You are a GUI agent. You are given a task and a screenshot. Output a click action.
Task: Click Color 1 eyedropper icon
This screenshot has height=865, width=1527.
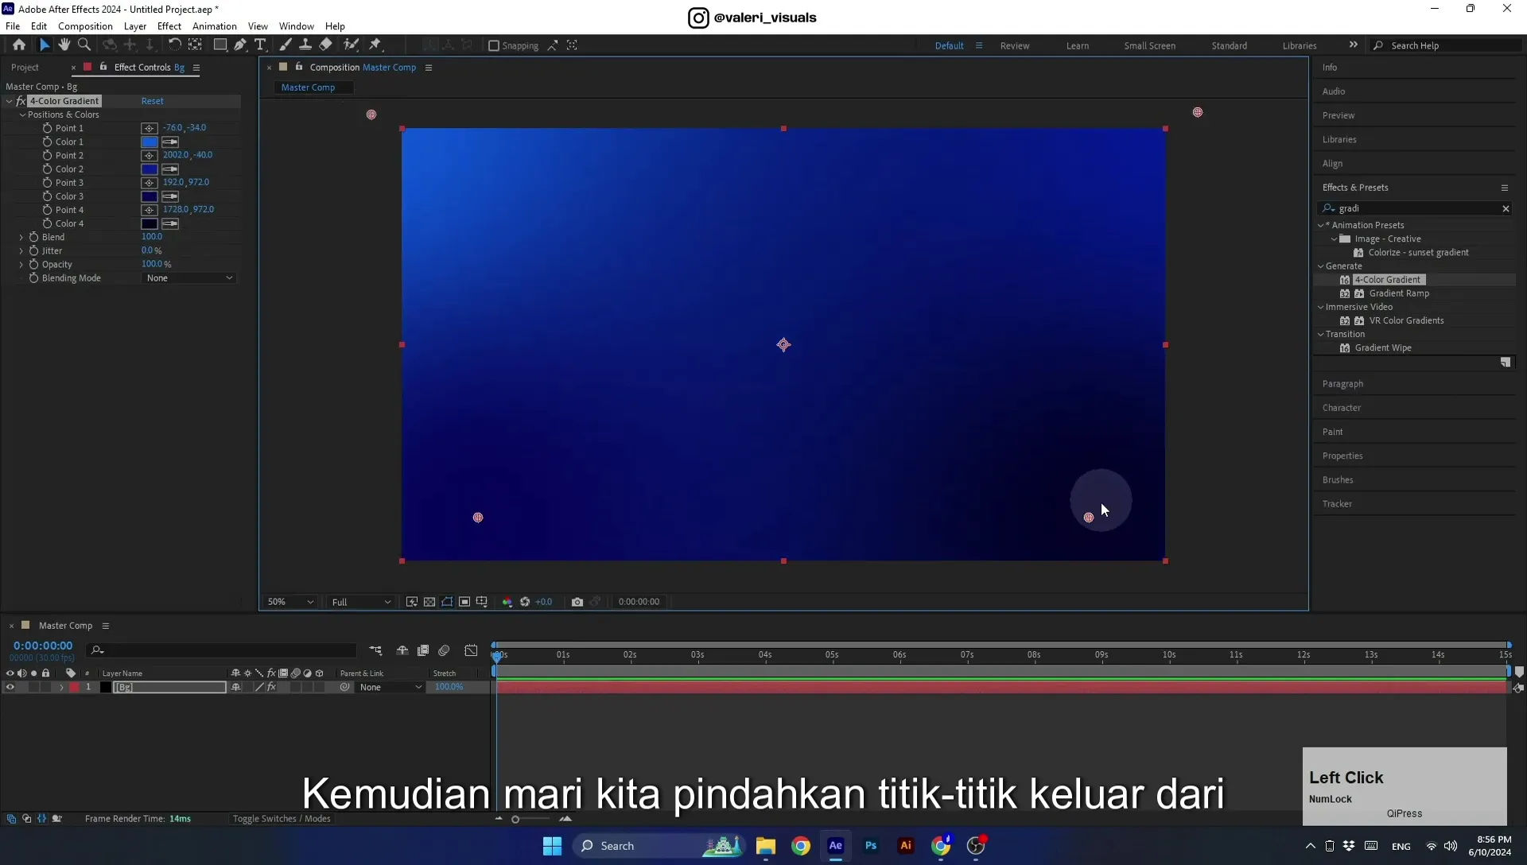(x=170, y=142)
